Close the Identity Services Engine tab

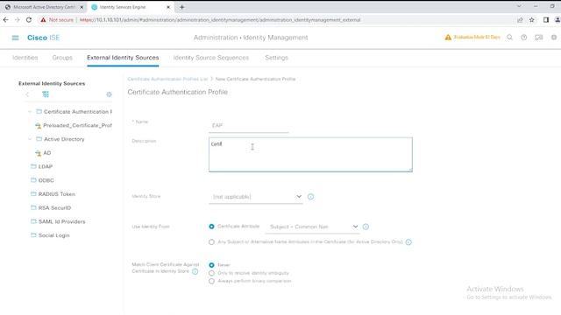click(x=168, y=7)
